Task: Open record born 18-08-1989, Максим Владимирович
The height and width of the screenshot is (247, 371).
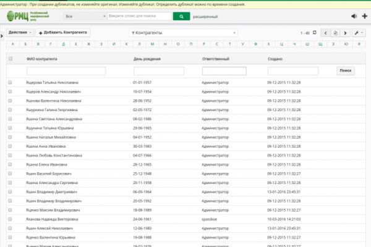Action: click(x=53, y=210)
